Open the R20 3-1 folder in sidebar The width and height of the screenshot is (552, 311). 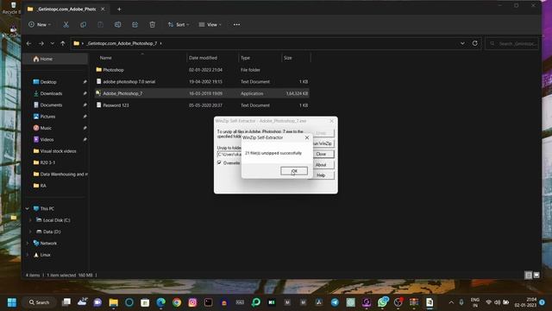[x=47, y=162]
